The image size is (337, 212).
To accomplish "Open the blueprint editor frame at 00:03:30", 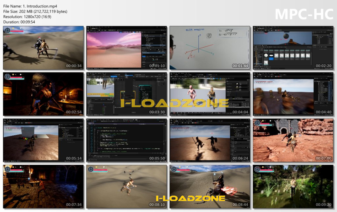I will pyautogui.click(x=127, y=94).
